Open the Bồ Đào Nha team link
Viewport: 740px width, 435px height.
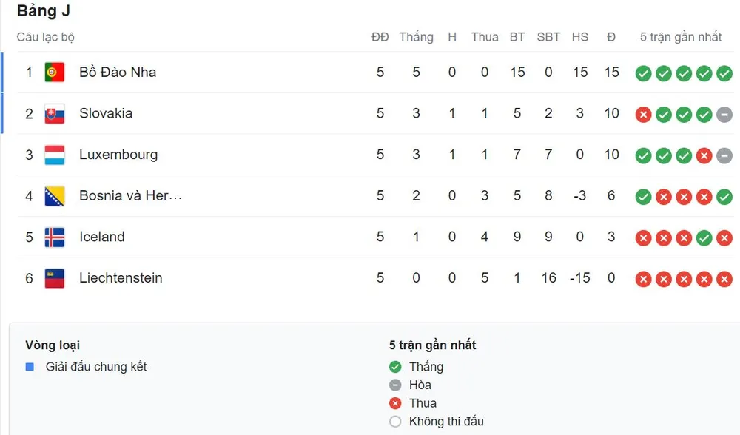coord(118,72)
